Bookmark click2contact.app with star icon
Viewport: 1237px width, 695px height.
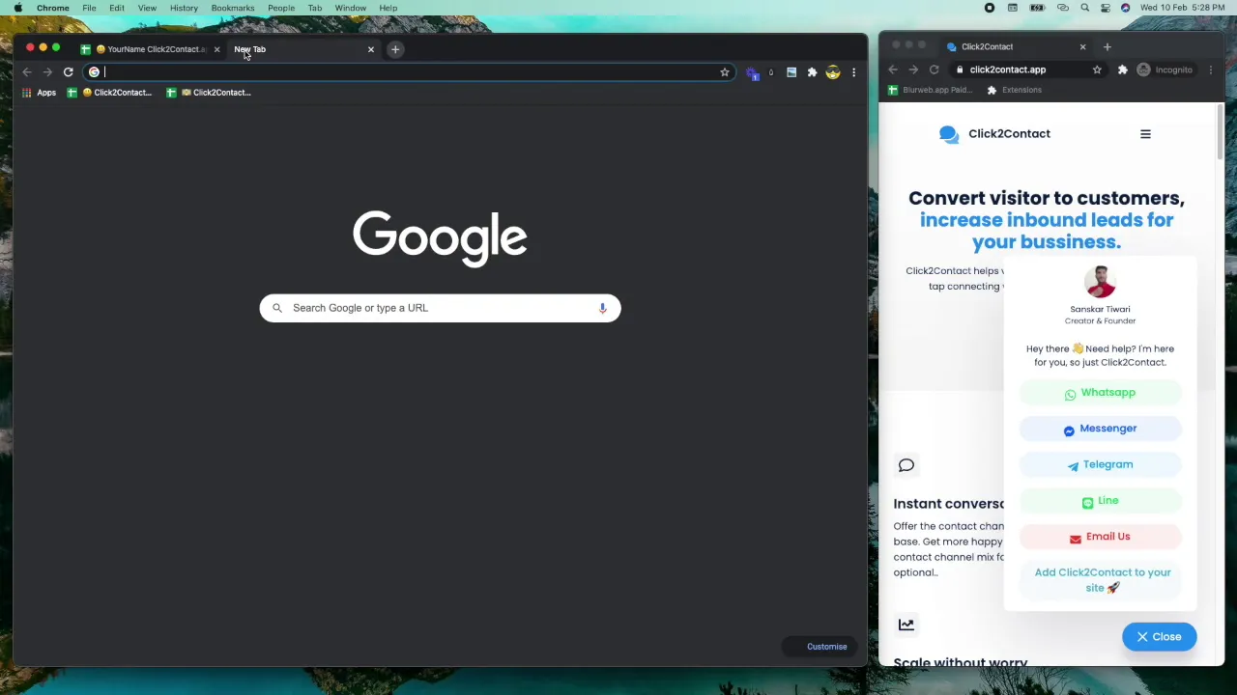[x=1097, y=69]
